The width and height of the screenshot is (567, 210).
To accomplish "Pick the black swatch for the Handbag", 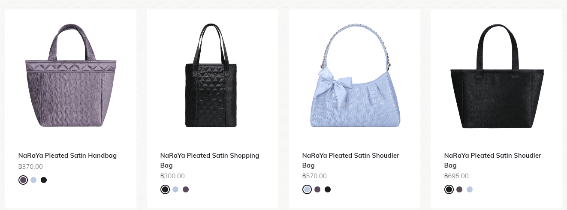I will (x=44, y=180).
